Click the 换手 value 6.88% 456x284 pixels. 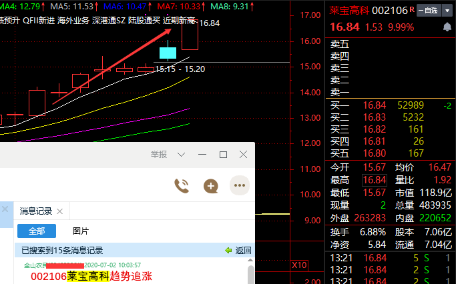coord(373,232)
